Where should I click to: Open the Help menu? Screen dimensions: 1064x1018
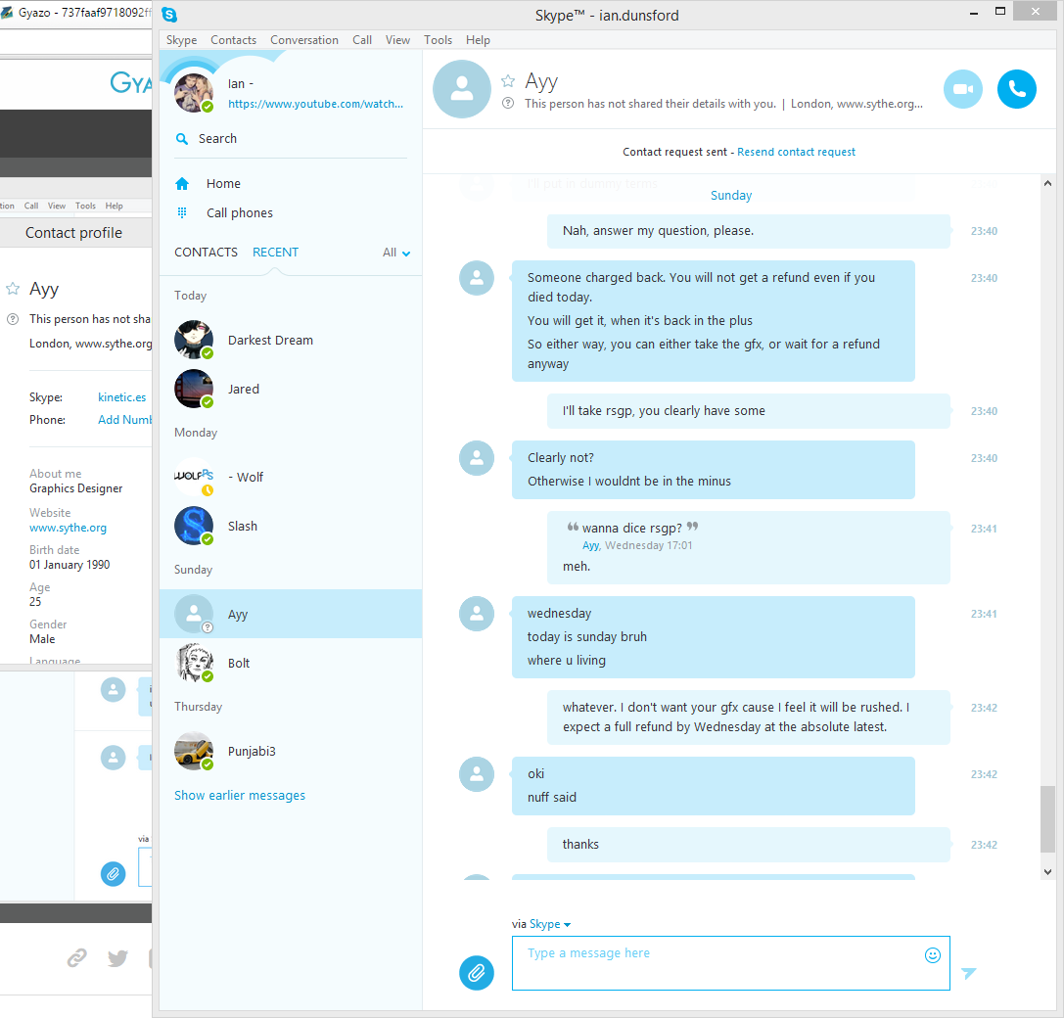click(x=478, y=40)
